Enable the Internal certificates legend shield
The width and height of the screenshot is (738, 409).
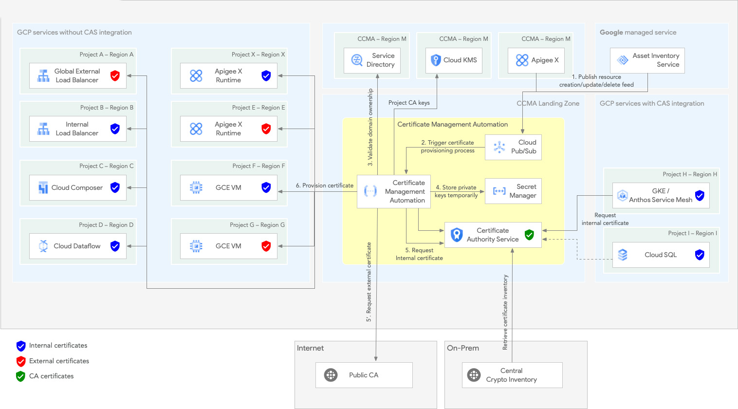pyautogui.click(x=20, y=346)
